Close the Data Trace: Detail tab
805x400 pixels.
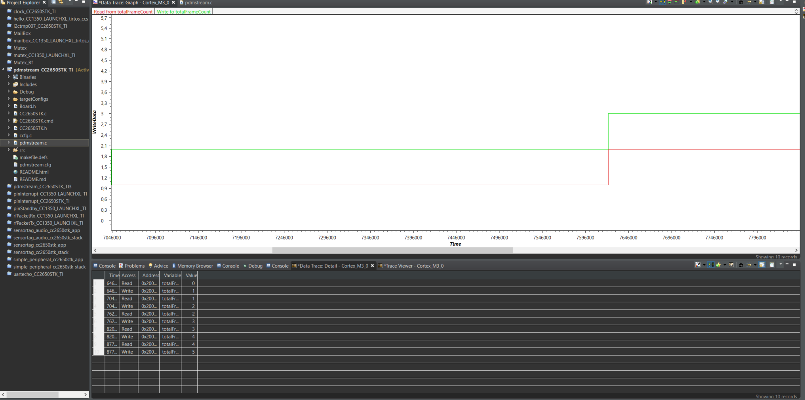point(372,266)
